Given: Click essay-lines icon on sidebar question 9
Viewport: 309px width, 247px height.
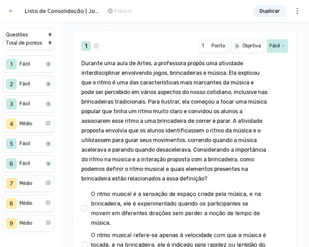Looking at the screenshot, I should tap(48, 223).
